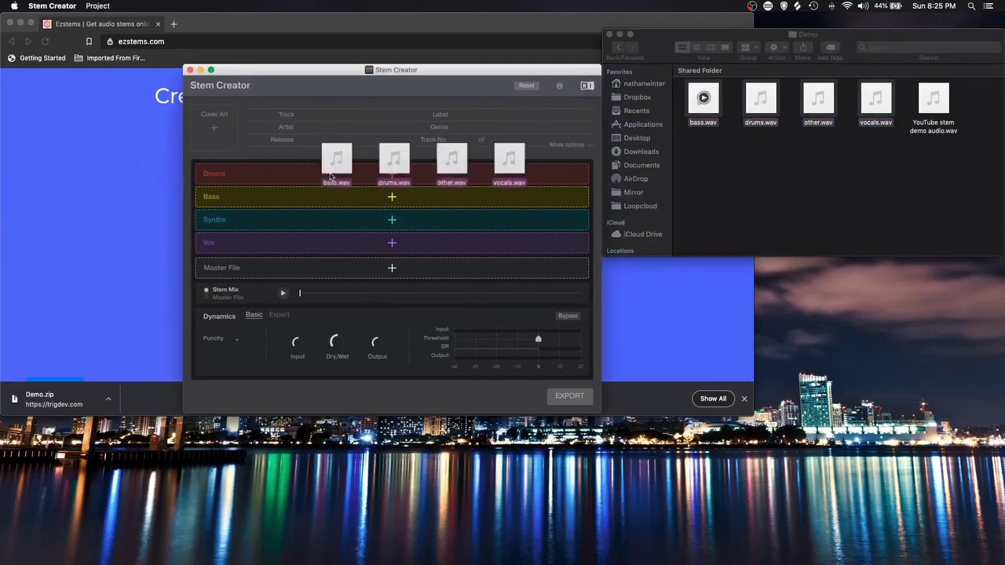
Task: Open AirDrop in Finder sidebar
Action: (630, 179)
